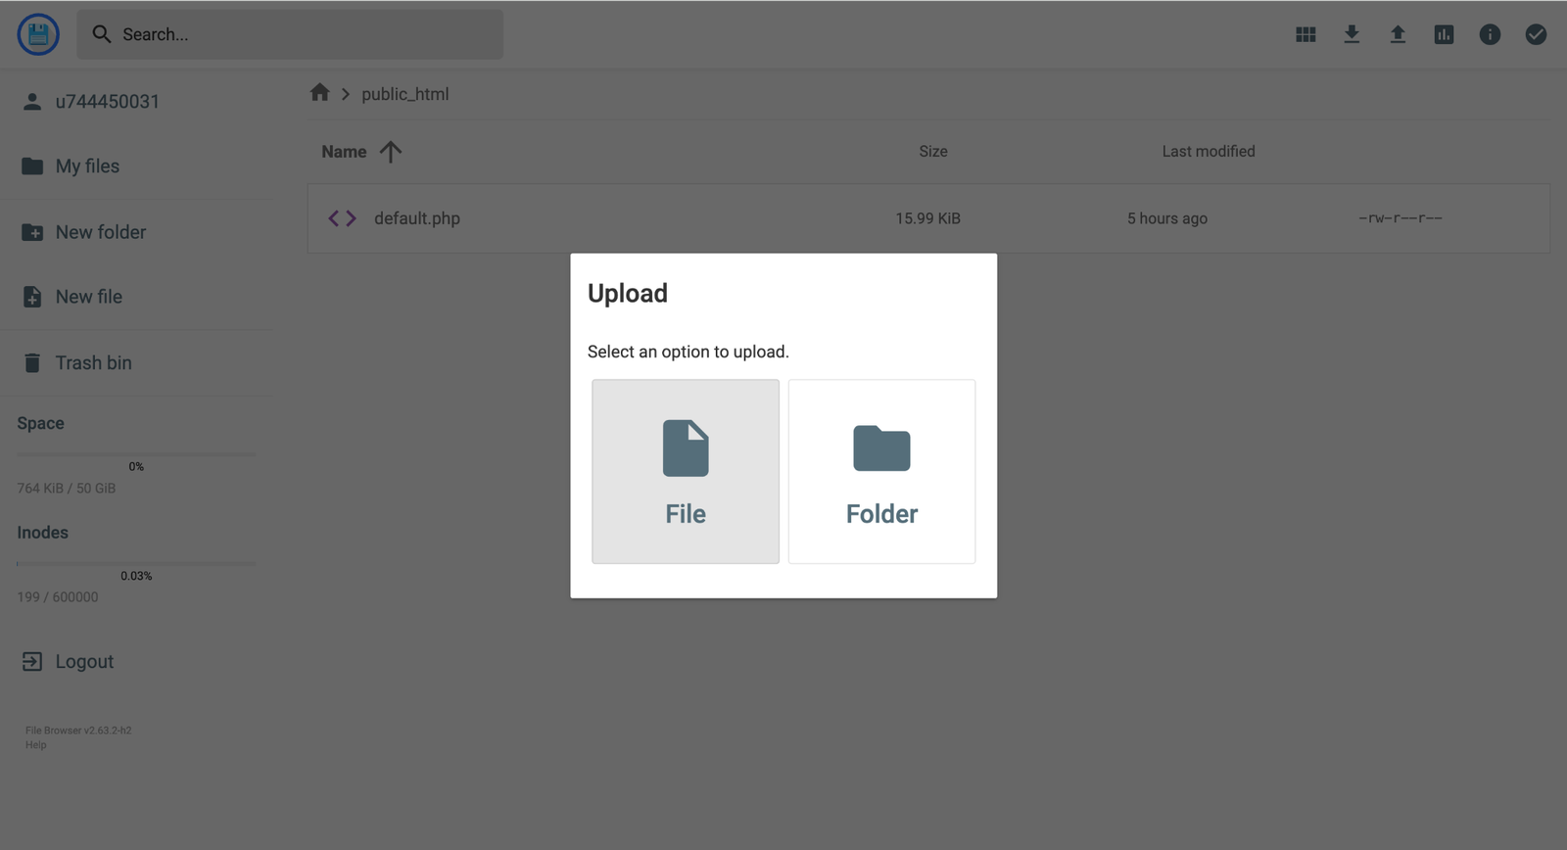Image resolution: width=1567 pixels, height=850 pixels.
Task: Click the upload toolbar icon
Action: point(1398,34)
